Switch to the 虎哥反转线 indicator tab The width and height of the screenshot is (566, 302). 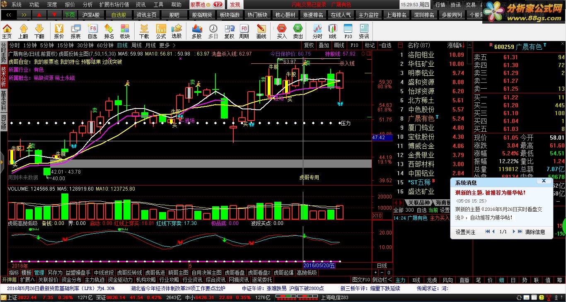click(129, 273)
